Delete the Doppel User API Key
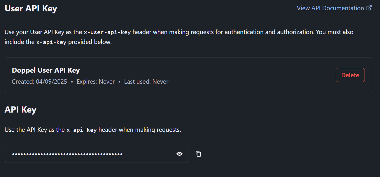 [x=350, y=75]
